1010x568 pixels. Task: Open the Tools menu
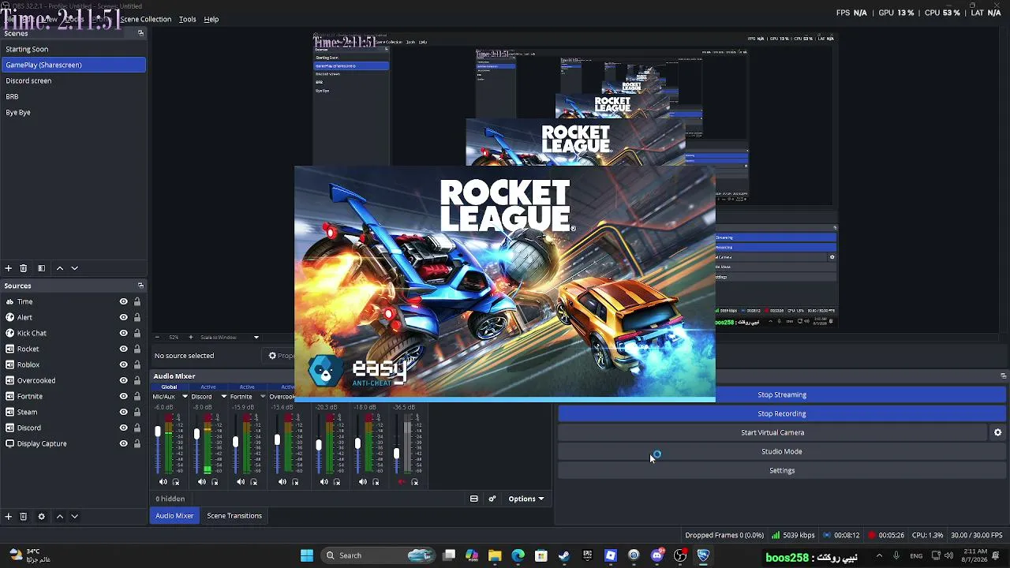click(187, 19)
